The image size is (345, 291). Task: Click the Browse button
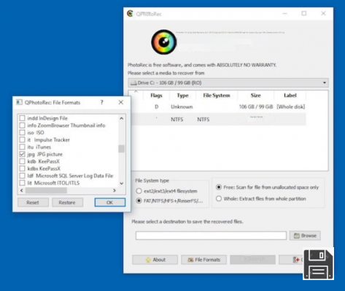305,236
